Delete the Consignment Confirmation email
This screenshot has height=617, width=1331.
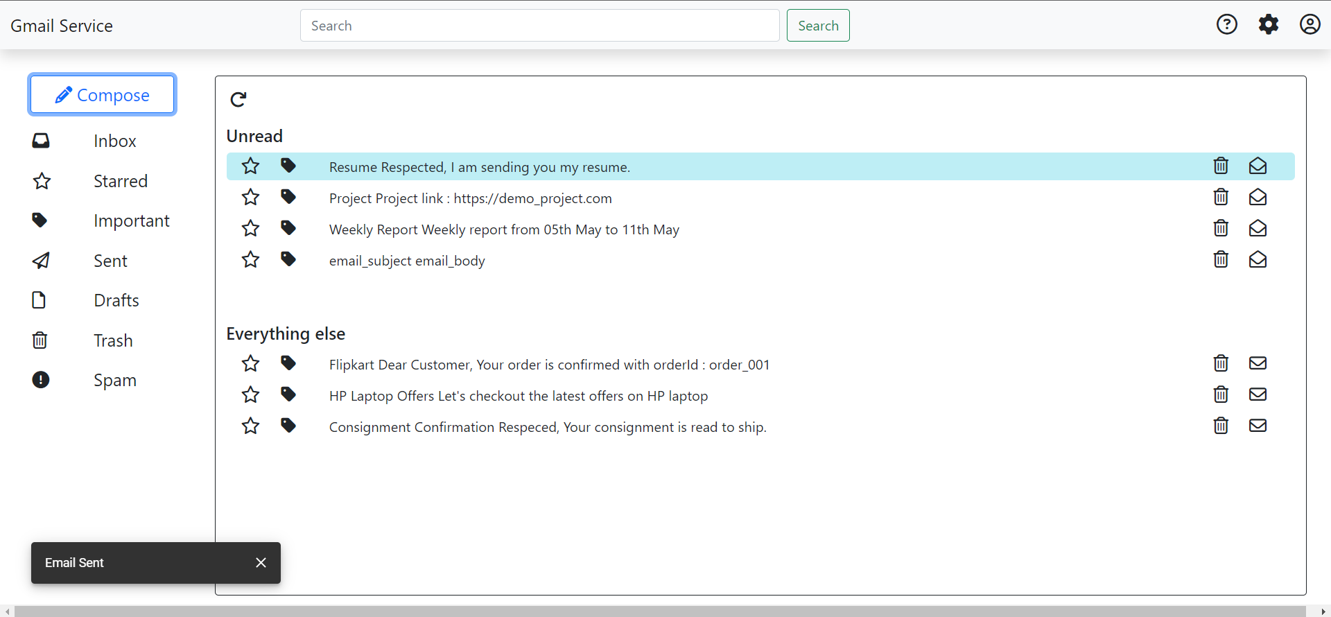tap(1221, 426)
